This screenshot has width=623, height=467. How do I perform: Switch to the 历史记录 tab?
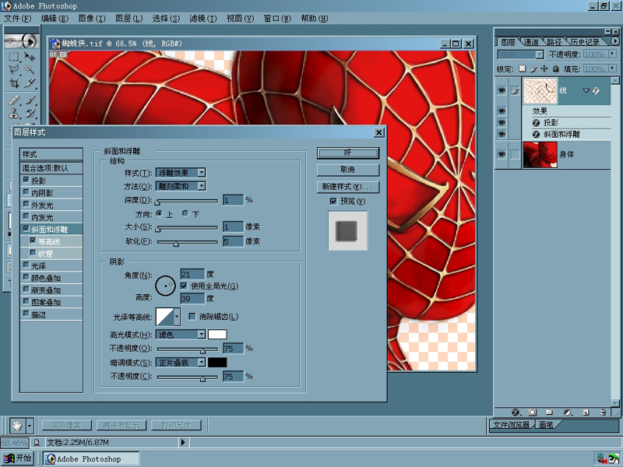click(585, 42)
